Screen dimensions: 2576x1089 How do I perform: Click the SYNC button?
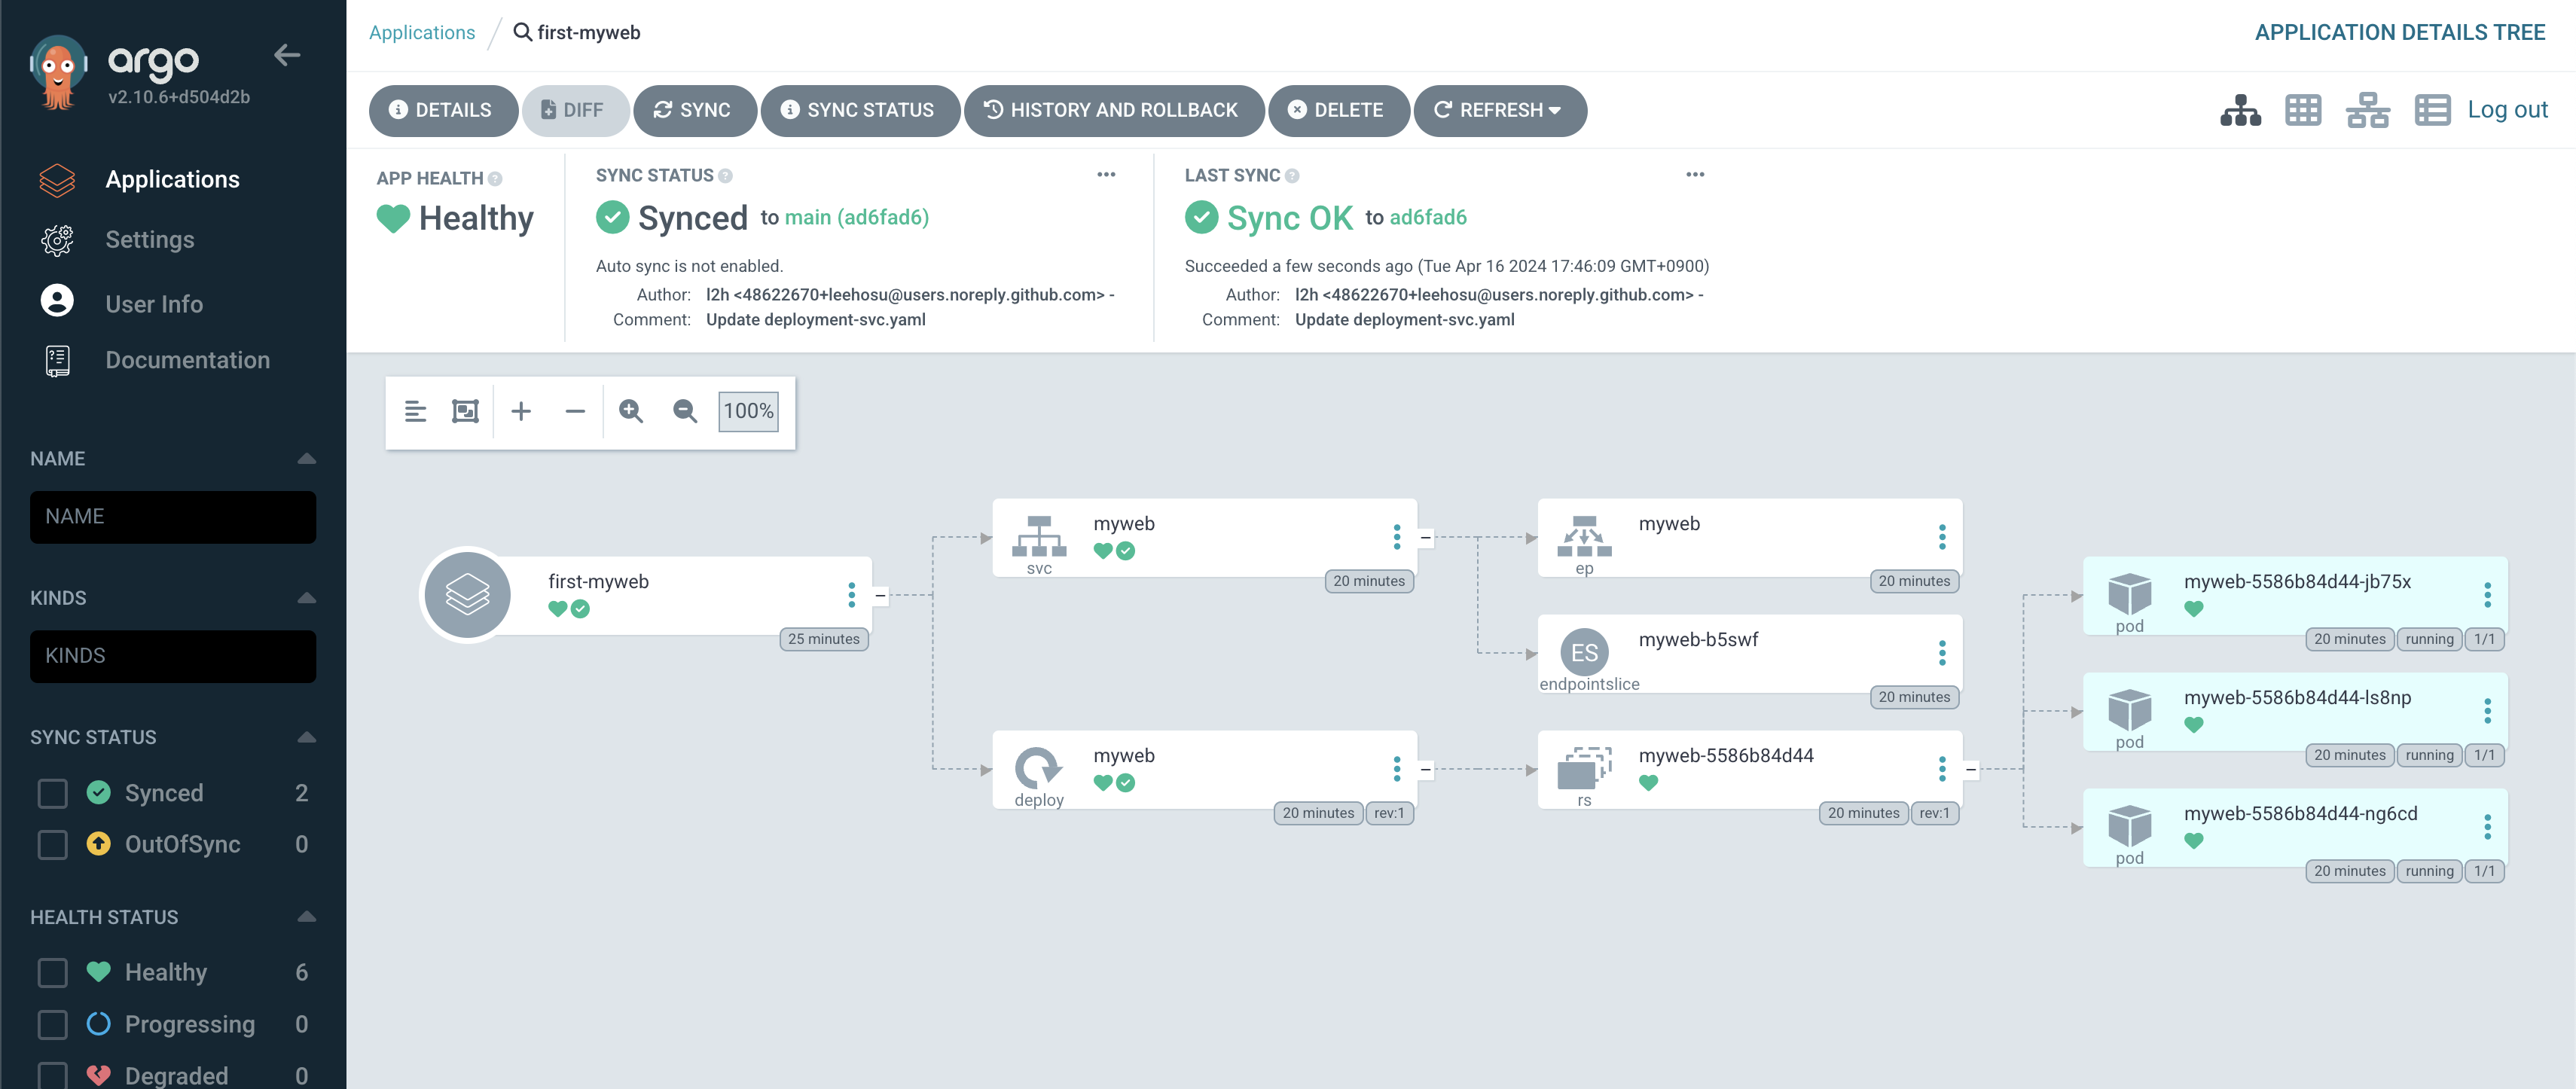pos(692,110)
